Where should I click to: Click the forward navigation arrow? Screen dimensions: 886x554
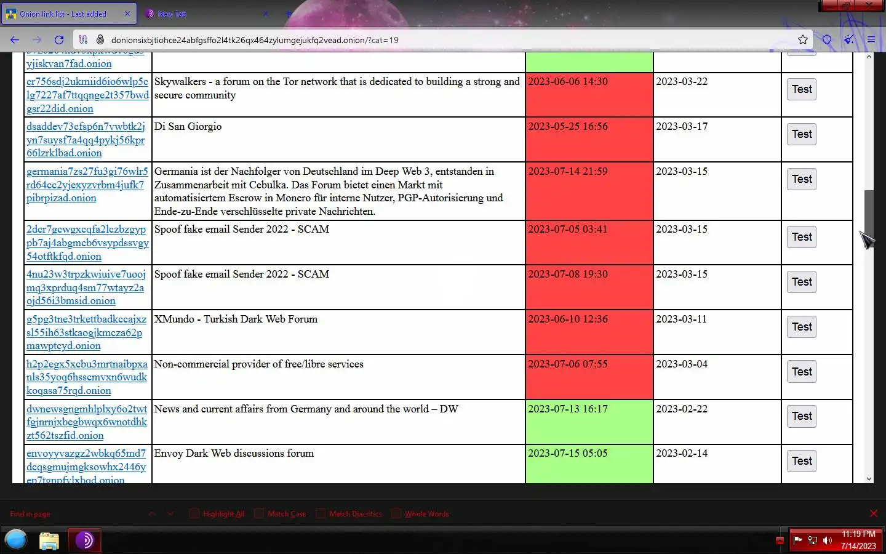click(x=37, y=40)
